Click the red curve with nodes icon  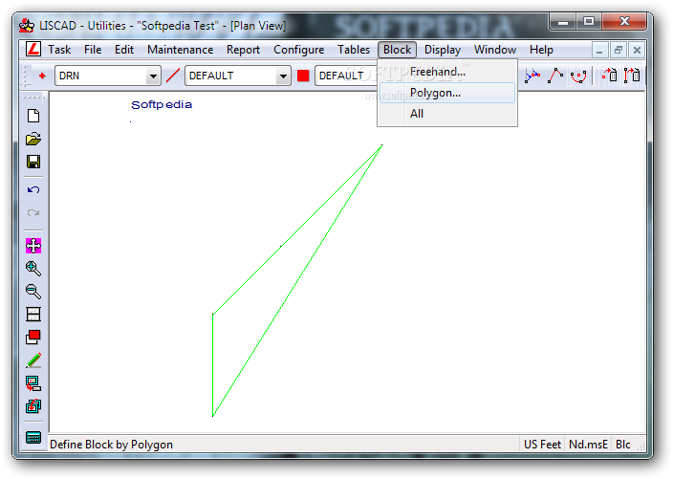[578, 76]
